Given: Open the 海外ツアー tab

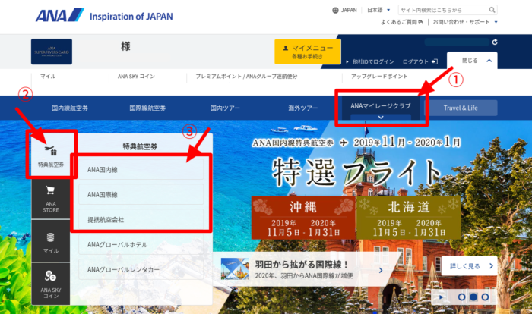Looking at the screenshot, I should pos(303,108).
